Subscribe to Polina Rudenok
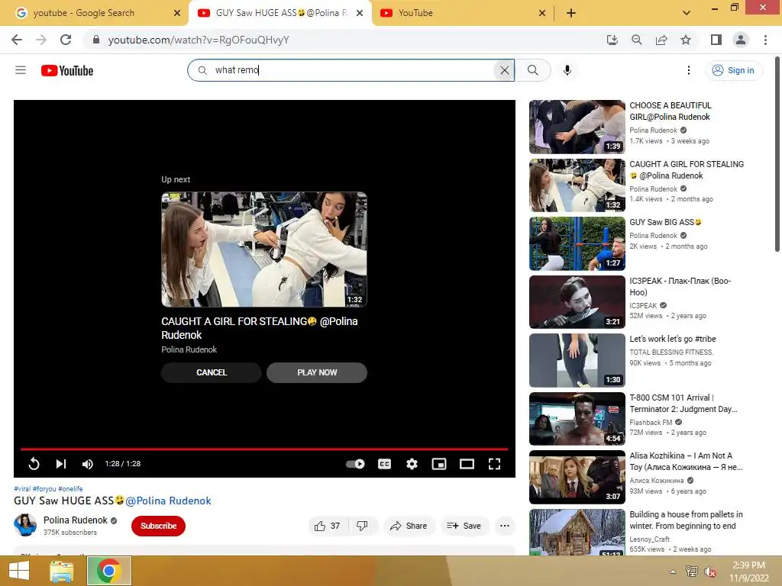 click(x=158, y=526)
